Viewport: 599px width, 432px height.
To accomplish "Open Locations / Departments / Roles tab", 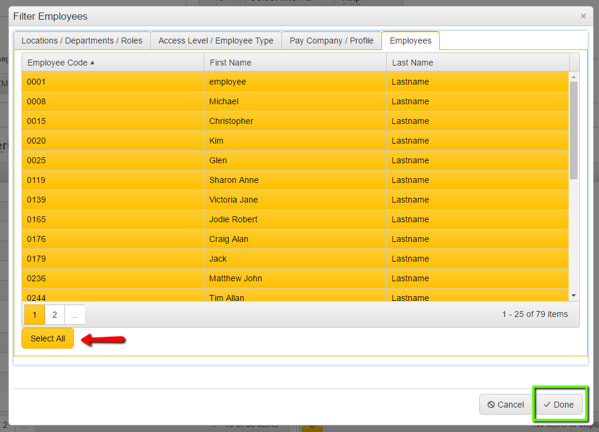I will click(x=82, y=41).
